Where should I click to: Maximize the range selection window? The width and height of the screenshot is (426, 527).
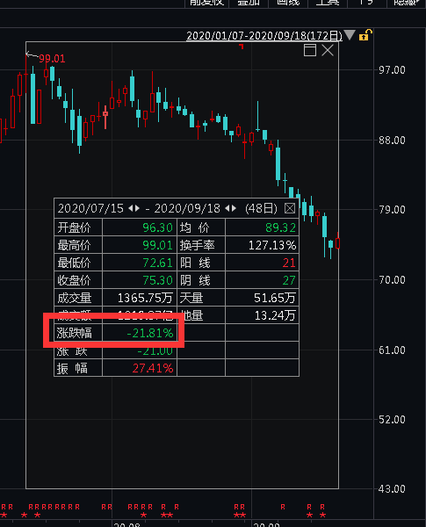click(x=310, y=50)
